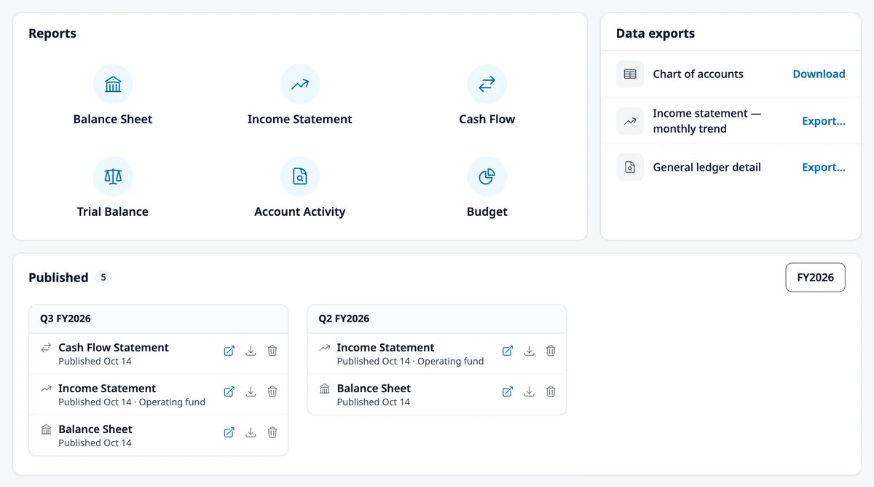The image size is (874, 487).
Task: Click the Q3 Cash Flow Statement title
Action: 114,348
